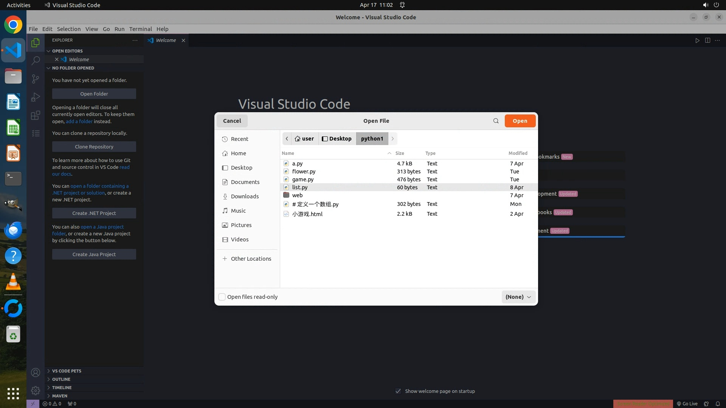Click search magnifier in Open File dialog

[496, 121]
